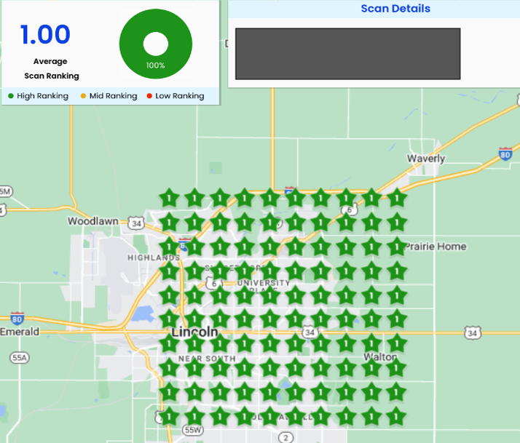Select the bottom-left star marker in the grid

[x=169, y=417]
